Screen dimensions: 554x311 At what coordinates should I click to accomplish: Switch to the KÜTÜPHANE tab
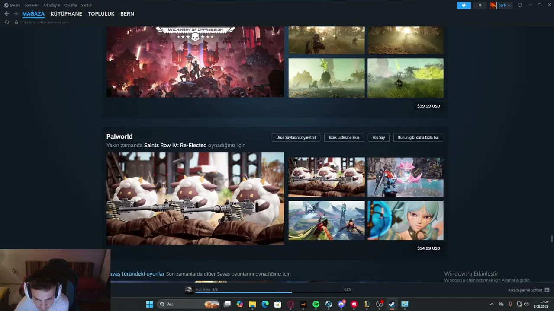(x=66, y=14)
